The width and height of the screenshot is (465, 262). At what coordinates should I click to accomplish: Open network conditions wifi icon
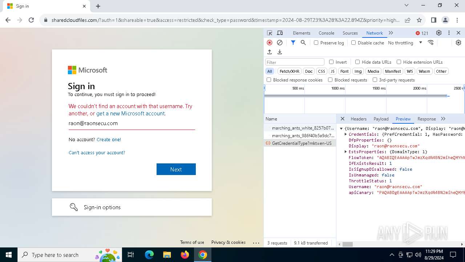(431, 43)
